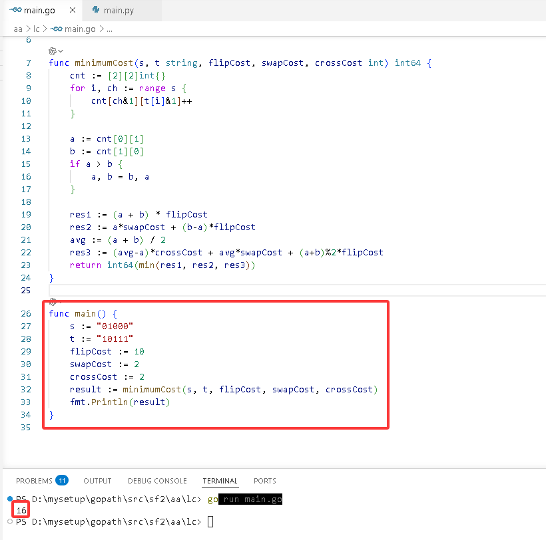This screenshot has width=546, height=540.
Task: Click 'cnt := [2][2]int{}' on line 8
Action: click(118, 75)
